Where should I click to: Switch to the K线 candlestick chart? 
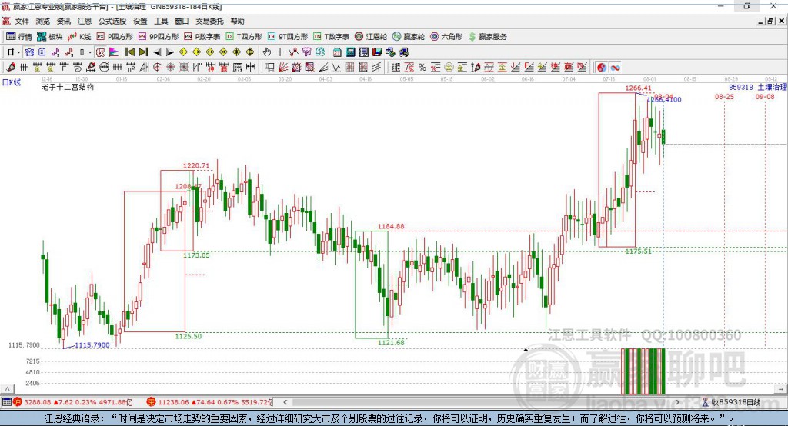[x=79, y=37]
